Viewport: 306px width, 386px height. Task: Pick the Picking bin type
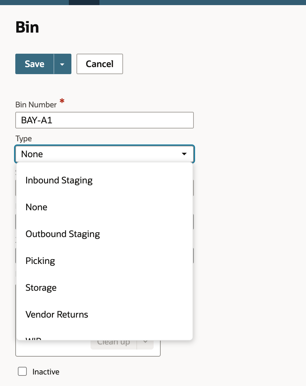pos(105,261)
